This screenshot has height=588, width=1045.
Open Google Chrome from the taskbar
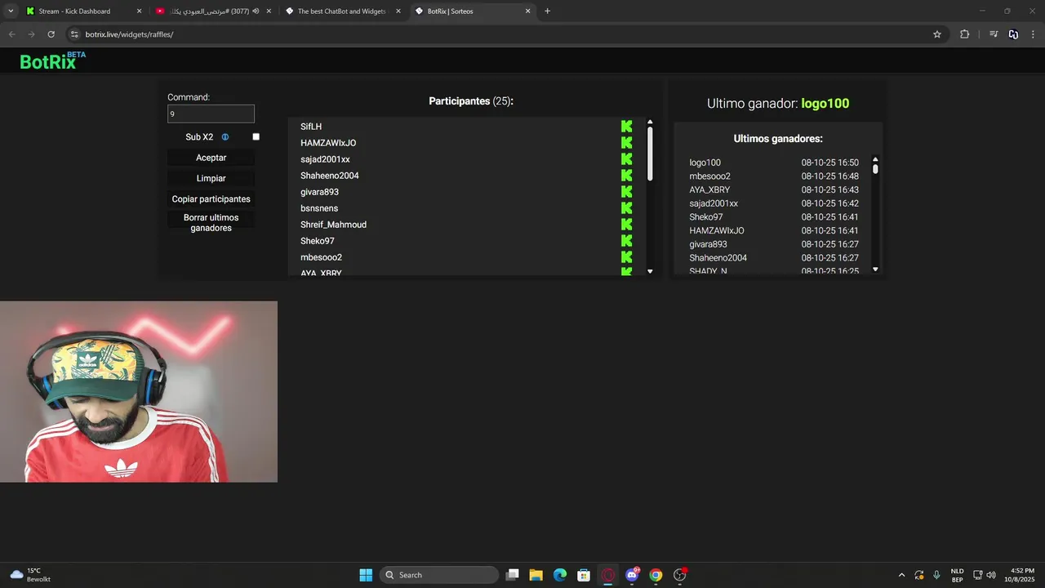(656, 575)
